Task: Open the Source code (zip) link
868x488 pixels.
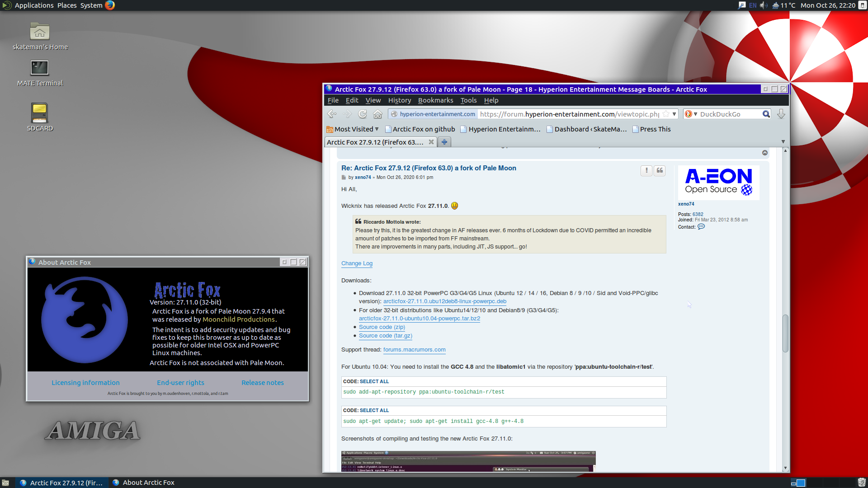Action: point(382,327)
